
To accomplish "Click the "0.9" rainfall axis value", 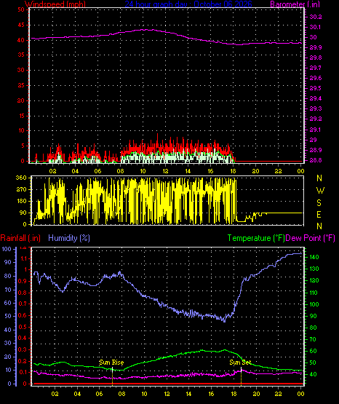I will tap(22, 281).
